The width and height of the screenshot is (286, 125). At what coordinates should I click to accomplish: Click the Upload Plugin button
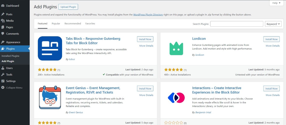[68, 7]
